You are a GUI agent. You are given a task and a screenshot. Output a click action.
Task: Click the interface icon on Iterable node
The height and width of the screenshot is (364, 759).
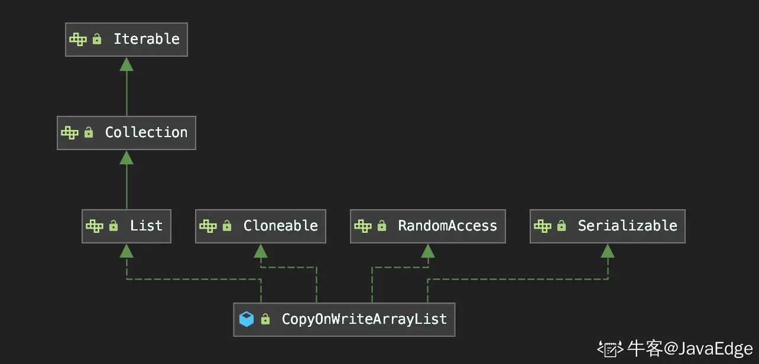78,40
